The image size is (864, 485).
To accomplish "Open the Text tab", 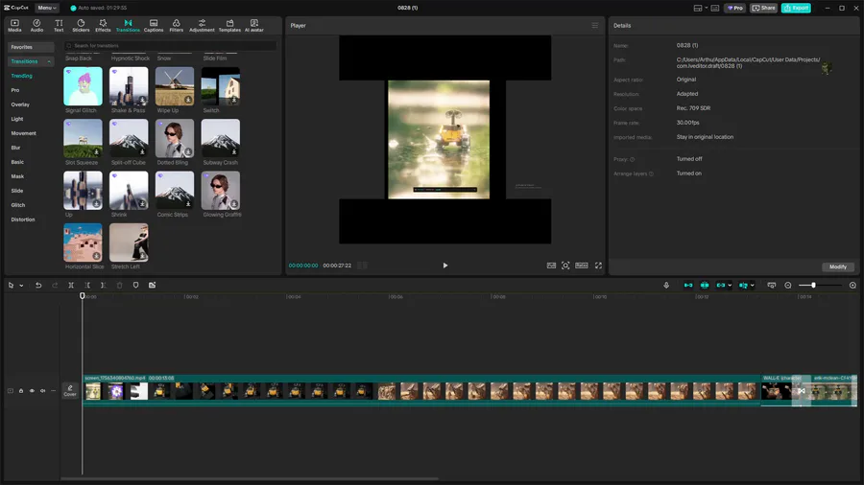I will pos(59,25).
